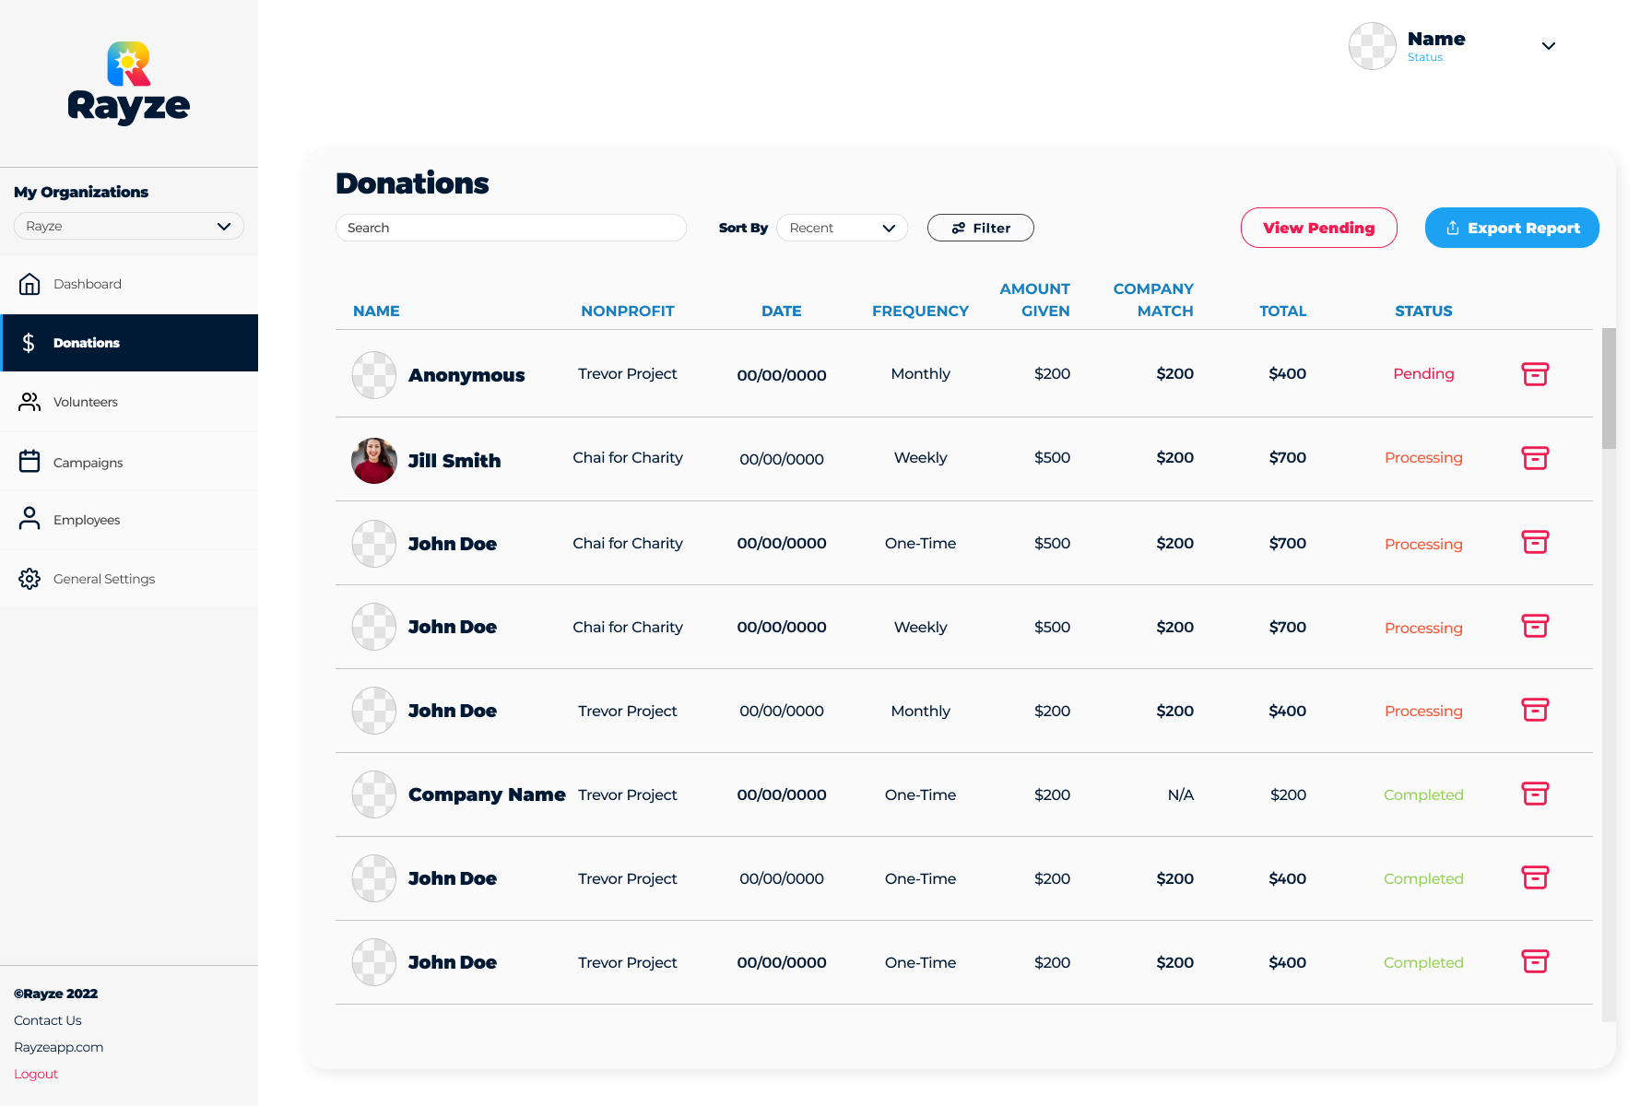The width and height of the screenshot is (1652, 1106).
Task: Click the Campaigns calendar icon
Action: 29,461
